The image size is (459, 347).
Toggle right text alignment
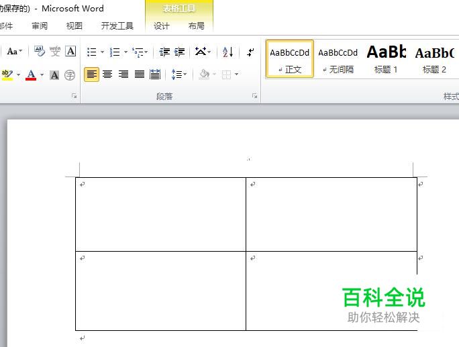[123, 75]
